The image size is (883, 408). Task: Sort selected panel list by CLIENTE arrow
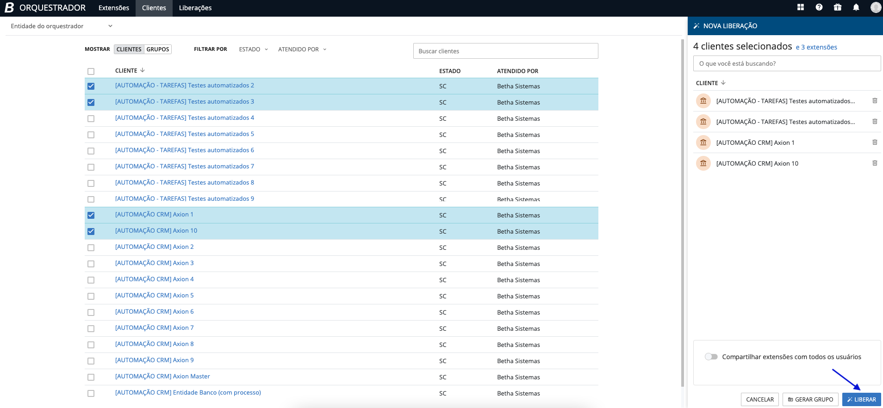tap(723, 83)
